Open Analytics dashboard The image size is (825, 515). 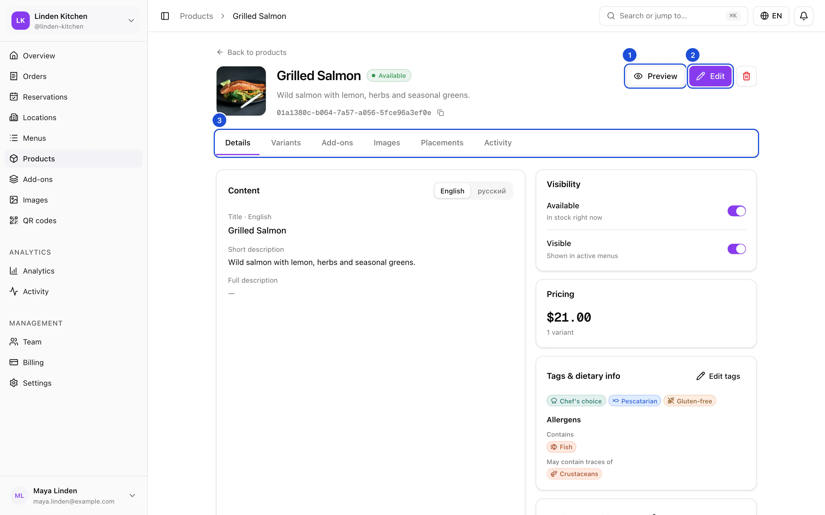coord(74,271)
